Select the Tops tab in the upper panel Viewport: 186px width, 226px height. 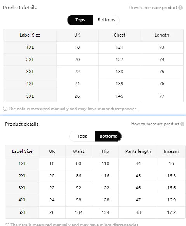point(80,20)
